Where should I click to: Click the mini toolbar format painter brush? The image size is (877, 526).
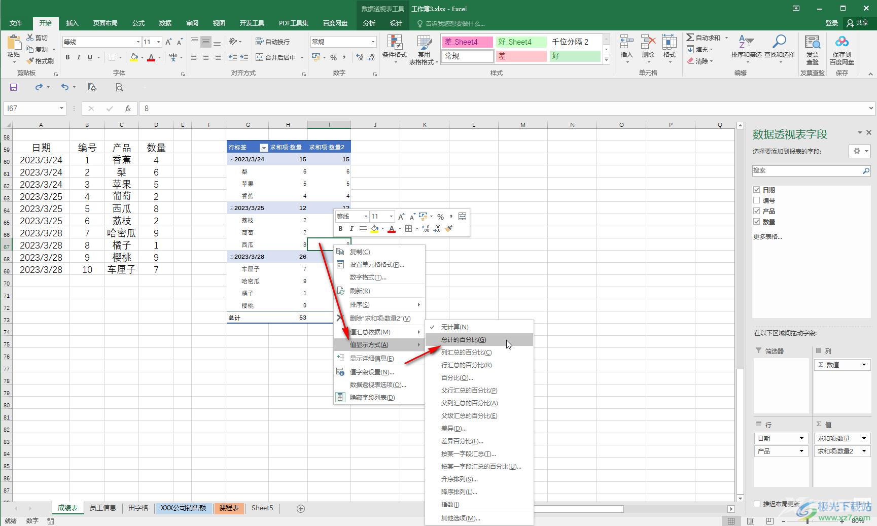[448, 229]
